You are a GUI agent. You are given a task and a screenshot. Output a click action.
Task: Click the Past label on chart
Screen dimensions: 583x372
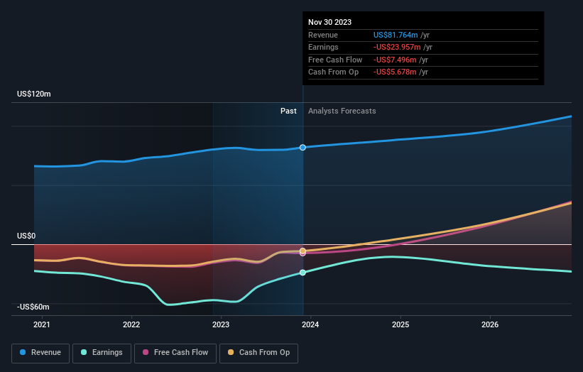pyautogui.click(x=288, y=111)
